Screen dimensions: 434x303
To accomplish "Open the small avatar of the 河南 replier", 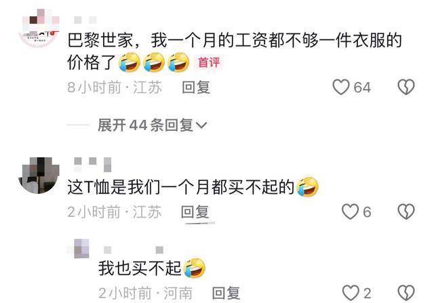I will (x=81, y=248).
